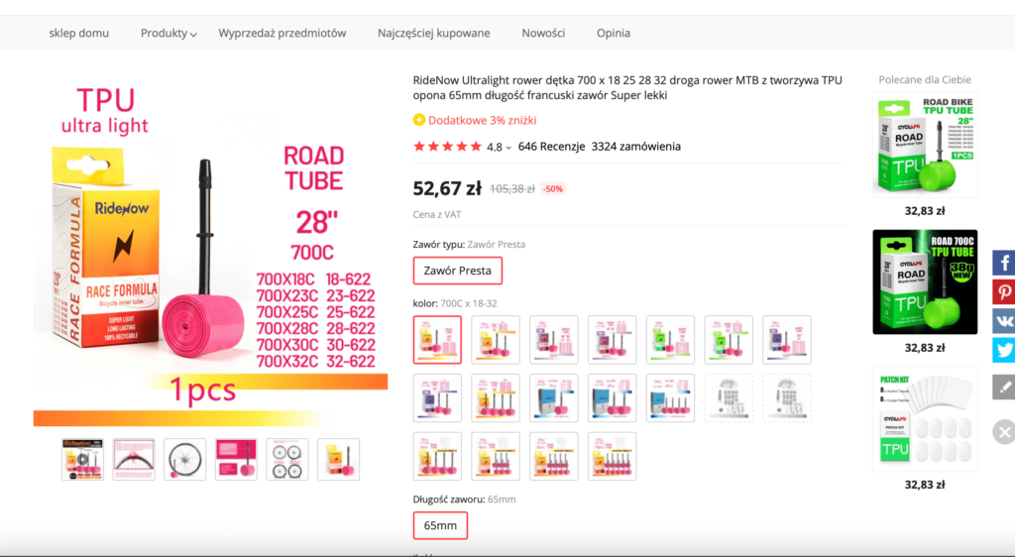
Task: Choose the blue box four-tube variant
Action: (671, 398)
